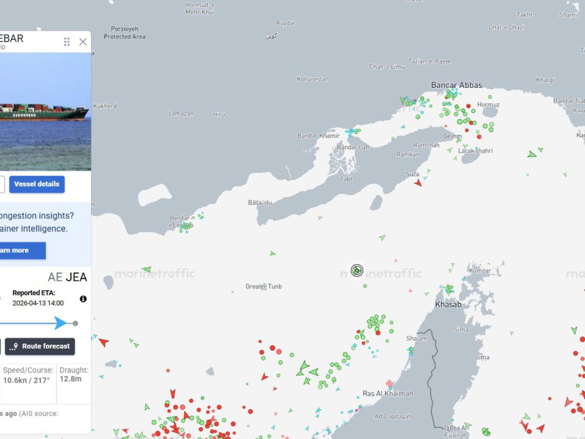585x439 pixels.
Task: Select red vessel arrow below Suza
Action: [x=418, y=183]
